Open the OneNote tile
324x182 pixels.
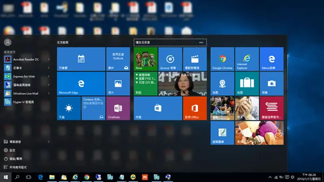[118, 108]
